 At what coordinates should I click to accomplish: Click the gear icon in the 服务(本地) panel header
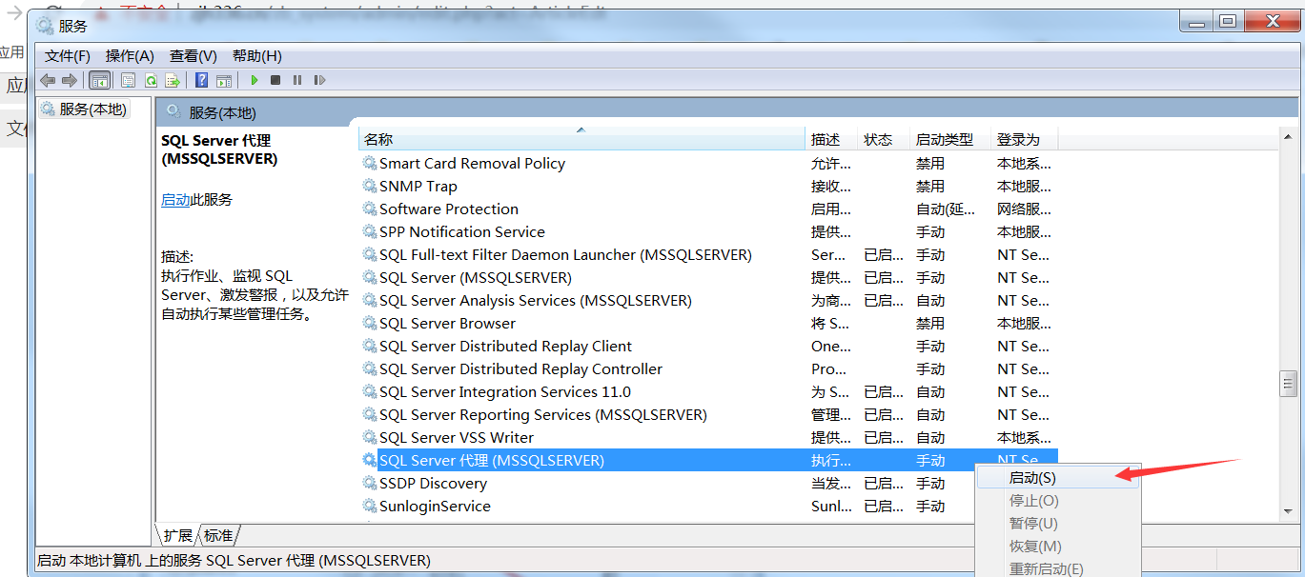click(x=173, y=111)
